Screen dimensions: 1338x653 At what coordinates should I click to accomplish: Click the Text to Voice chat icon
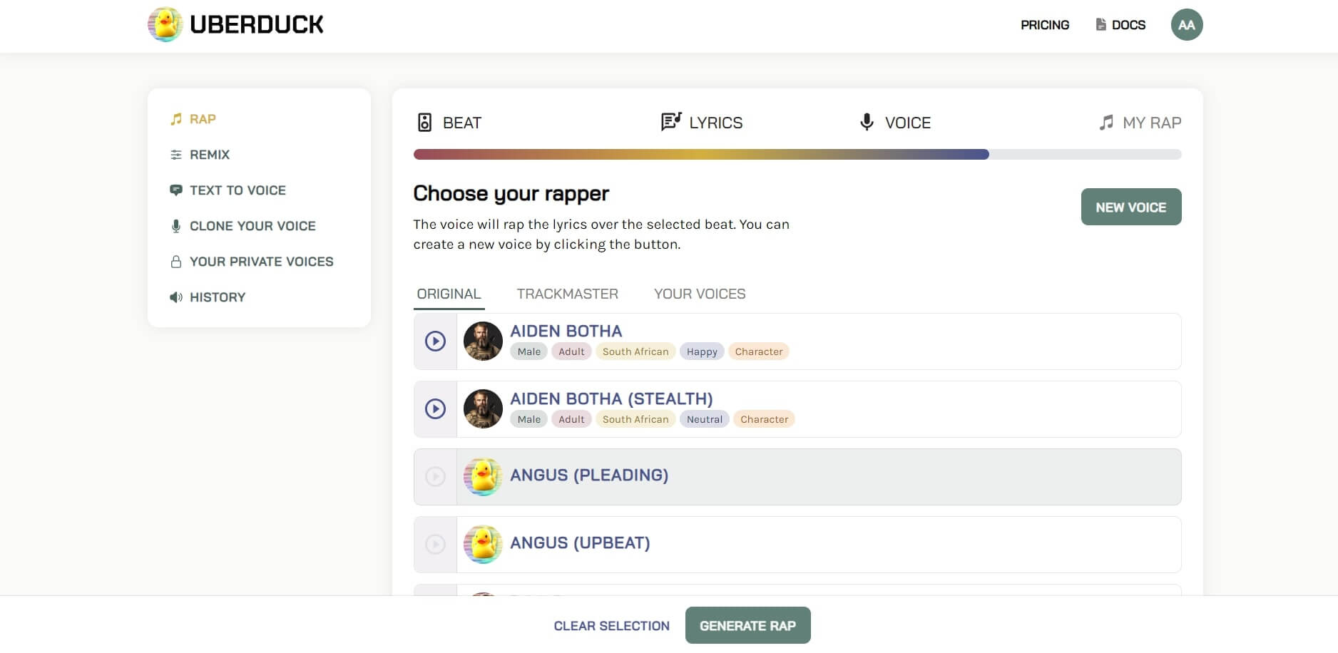[176, 190]
